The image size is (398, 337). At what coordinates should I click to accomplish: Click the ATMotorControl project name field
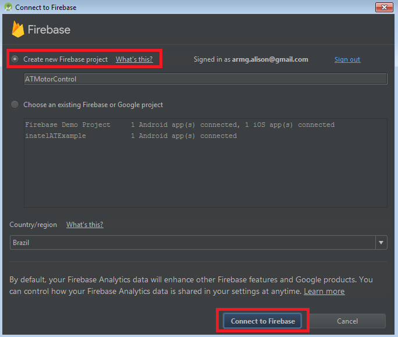(x=205, y=79)
